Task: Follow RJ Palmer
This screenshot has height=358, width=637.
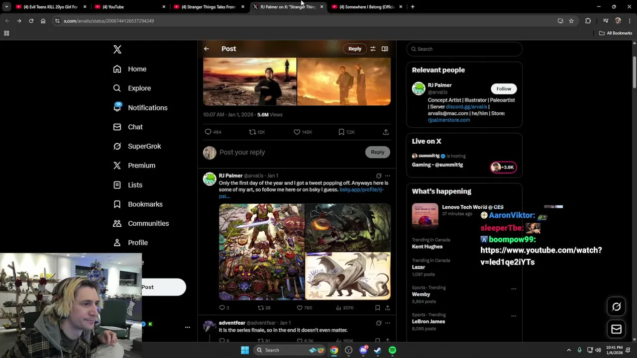Action: pos(504,89)
